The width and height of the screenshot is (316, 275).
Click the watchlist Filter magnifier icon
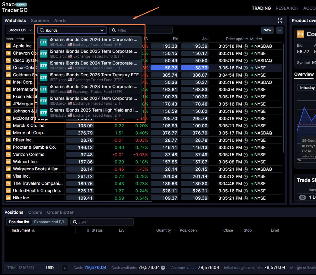[114, 30]
